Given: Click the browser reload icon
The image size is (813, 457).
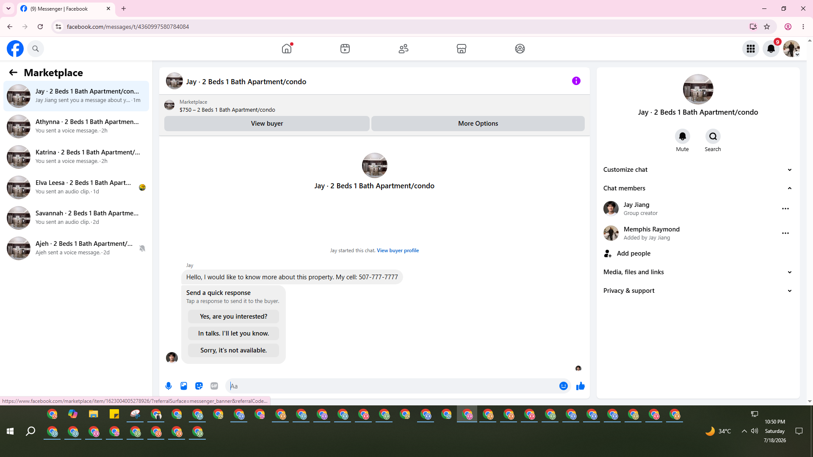Looking at the screenshot, I should click(40, 27).
